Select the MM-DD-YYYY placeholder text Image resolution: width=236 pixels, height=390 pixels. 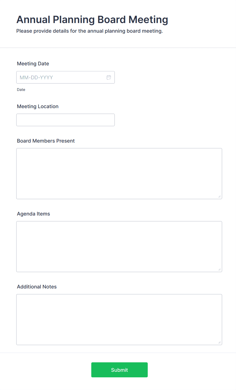point(36,77)
